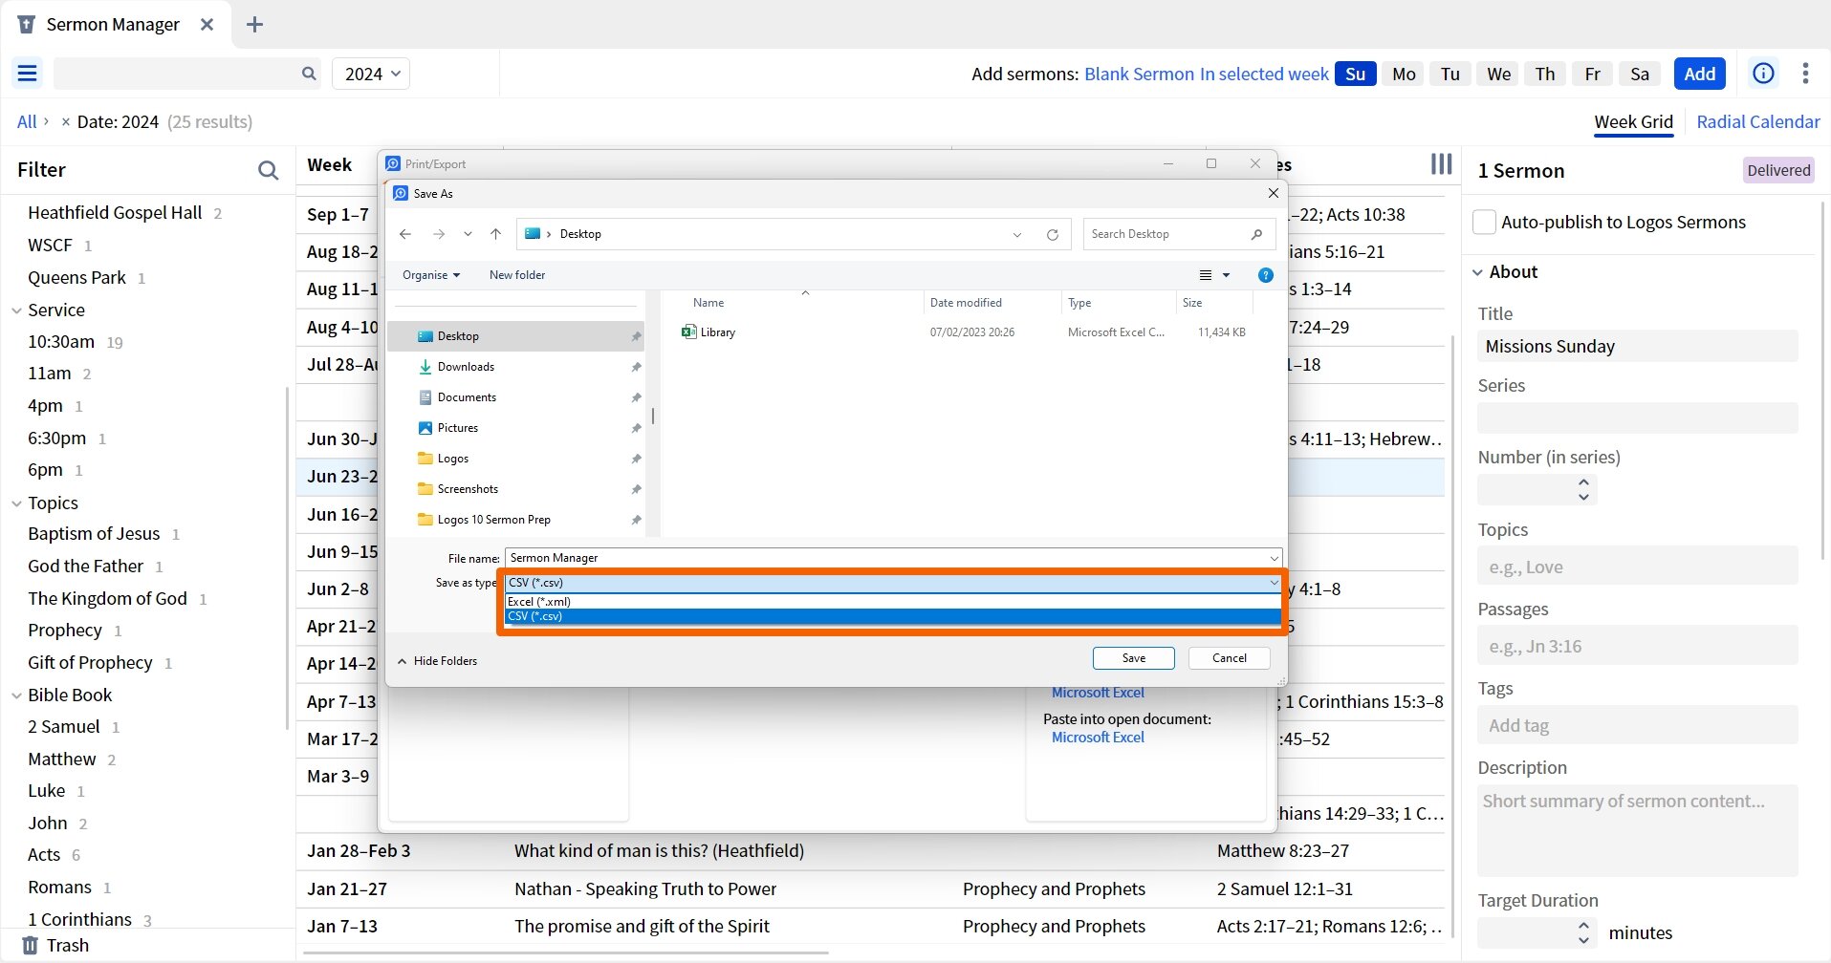Open Logos 10 Sermon Prep folder
The width and height of the screenshot is (1831, 963).
493,520
